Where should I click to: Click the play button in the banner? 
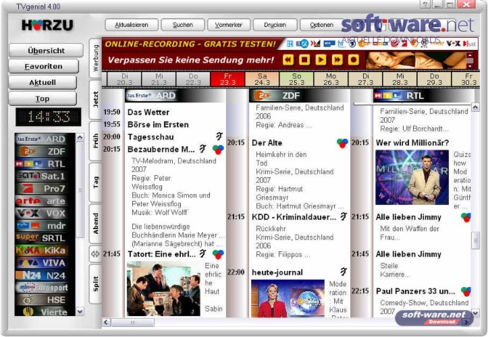click(321, 59)
